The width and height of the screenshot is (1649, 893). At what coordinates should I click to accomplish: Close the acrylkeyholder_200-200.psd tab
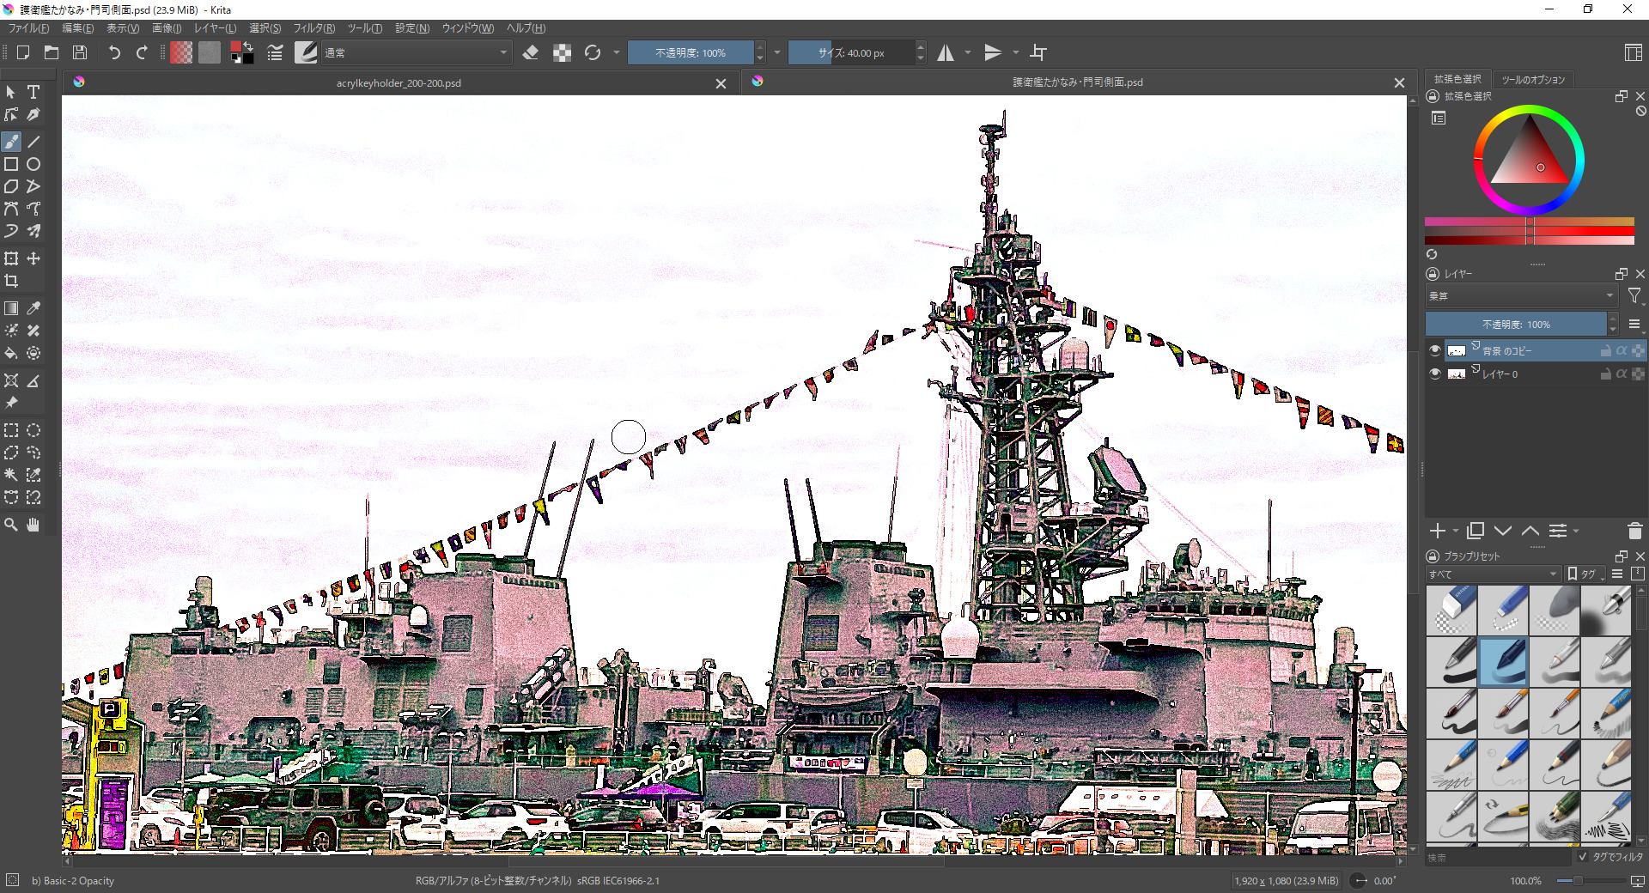tap(721, 83)
